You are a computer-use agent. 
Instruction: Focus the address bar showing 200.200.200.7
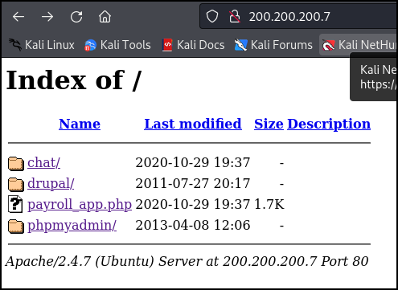click(x=298, y=16)
